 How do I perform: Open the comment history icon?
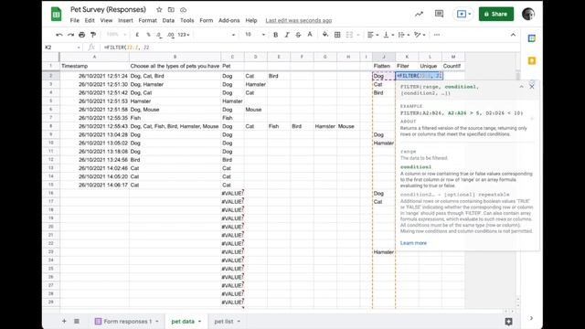point(439,15)
